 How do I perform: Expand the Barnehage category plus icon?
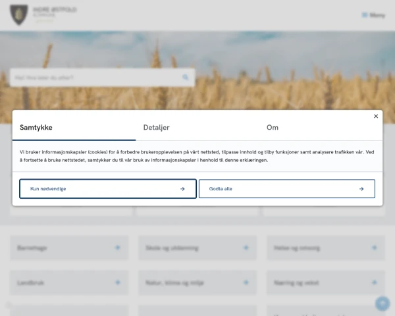pos(118,248)
